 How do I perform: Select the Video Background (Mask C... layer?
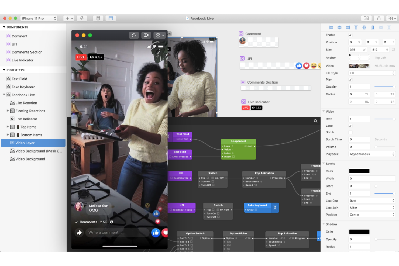pyautogui.click(x=33, y=151)
